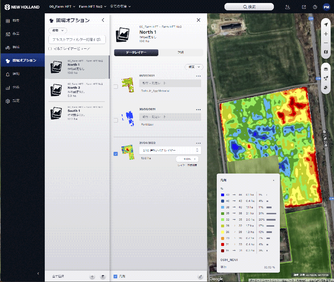Screen dimensions: 334x282
Task: Expand the Farm HFT No2 farm dropdown
Action: tap(93, 7)
